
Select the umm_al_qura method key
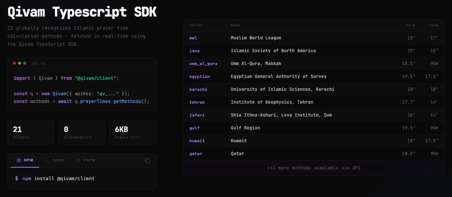(203, 64)
